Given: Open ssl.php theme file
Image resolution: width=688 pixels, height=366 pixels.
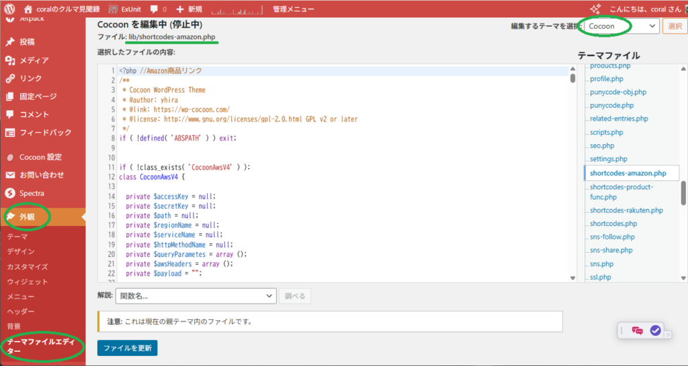Looking at the screenshot, I should pos(600,277).
